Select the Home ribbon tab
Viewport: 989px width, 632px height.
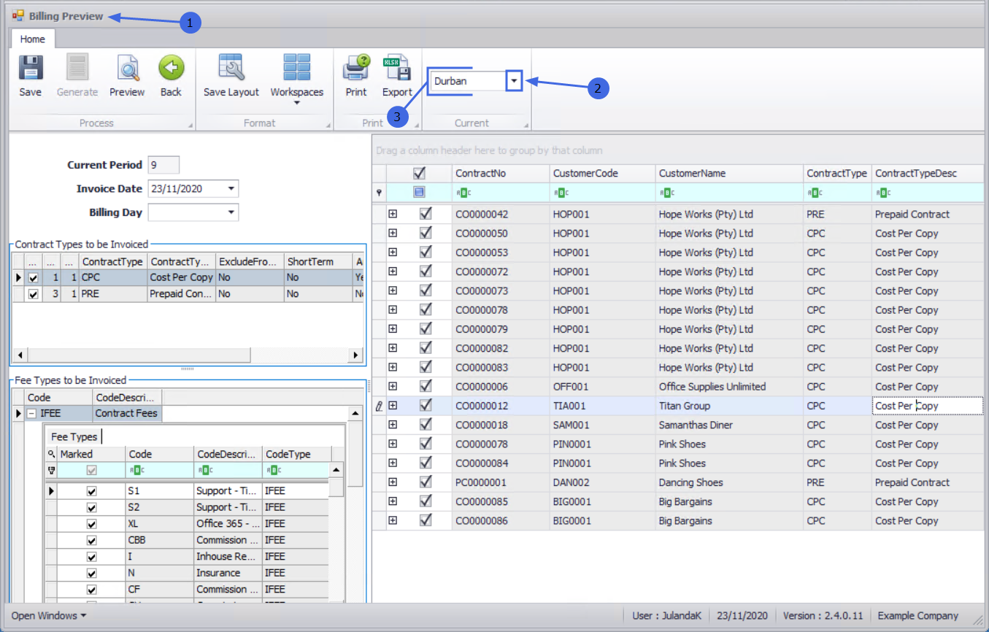(32, 39)
